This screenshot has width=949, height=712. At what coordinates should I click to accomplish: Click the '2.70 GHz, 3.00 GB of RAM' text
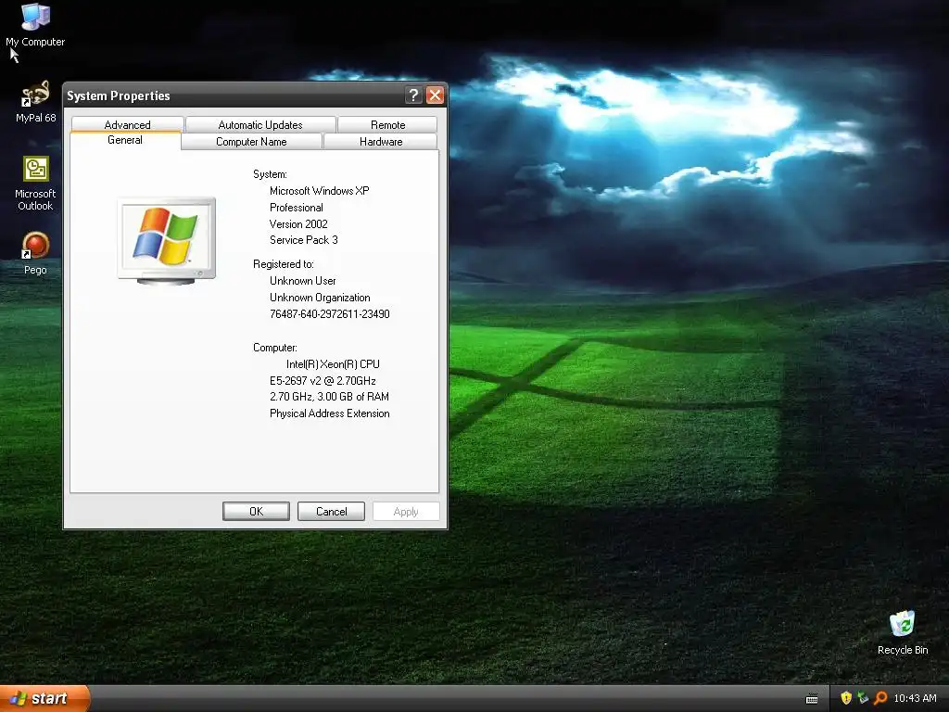[x=329, y=397]
